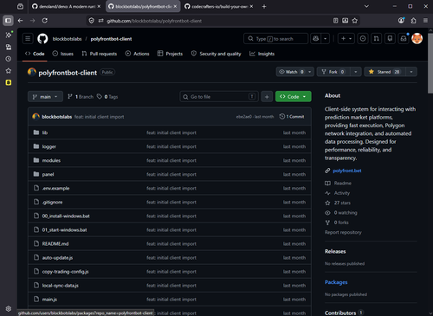Open the commit history clock icon

[x=282, y=116]
